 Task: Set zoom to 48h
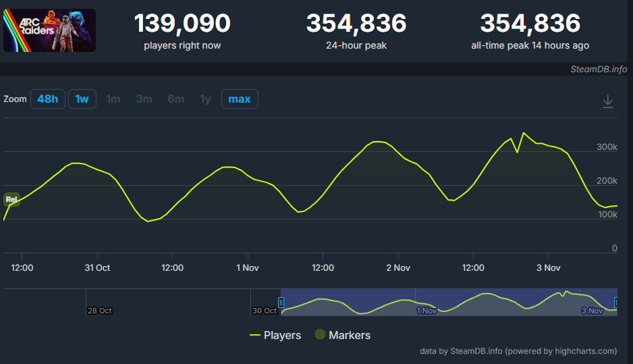tap(47, 99)
